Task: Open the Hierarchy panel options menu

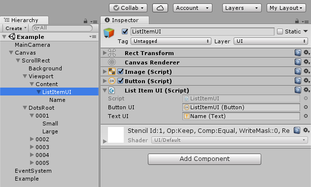Action: click(94, 21)
